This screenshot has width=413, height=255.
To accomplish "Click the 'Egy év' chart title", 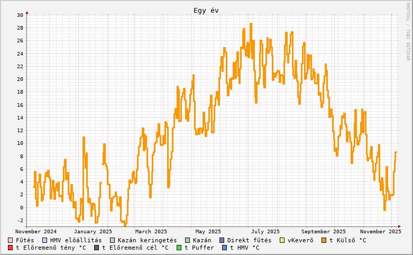I will tap(206, 11).
